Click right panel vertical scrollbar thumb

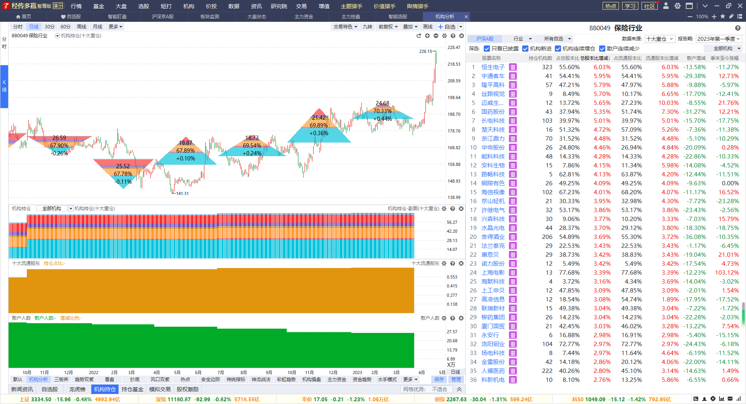[743, 313]
